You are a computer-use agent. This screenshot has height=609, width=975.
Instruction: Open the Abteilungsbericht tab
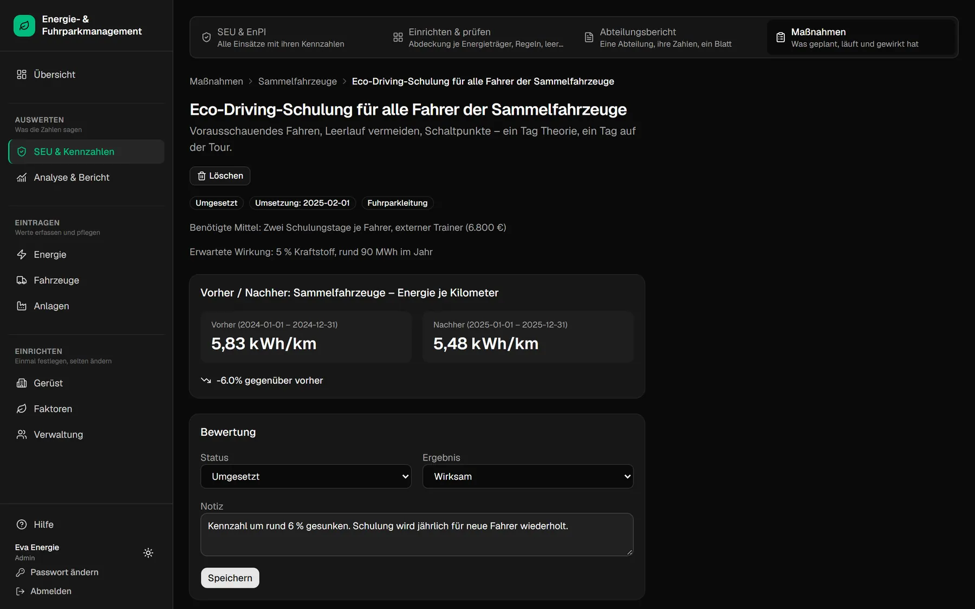[670, 37]
